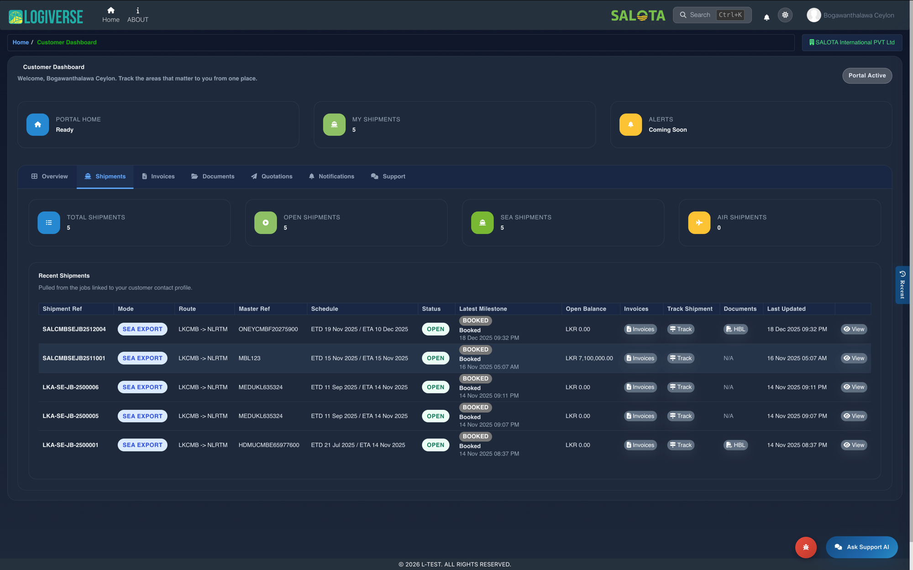Open Invoices for LKA-SE-JB-2500005

(x=640, y=416)
